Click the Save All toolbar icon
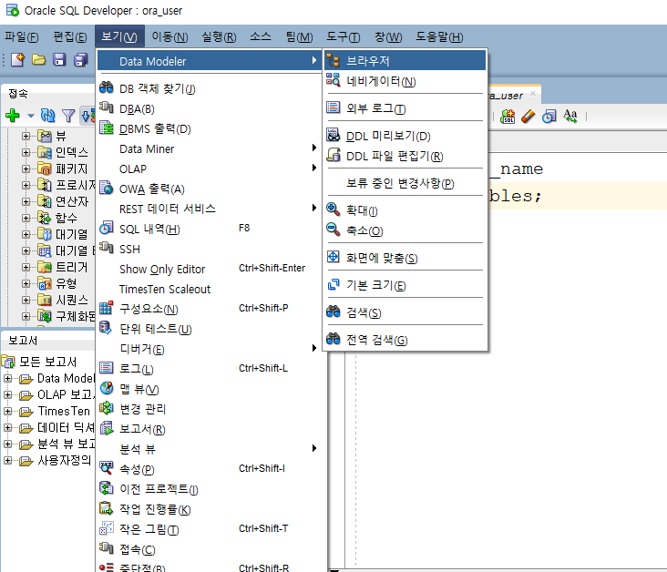The width and height of the screenshot is (667, 572). point(80,59)
